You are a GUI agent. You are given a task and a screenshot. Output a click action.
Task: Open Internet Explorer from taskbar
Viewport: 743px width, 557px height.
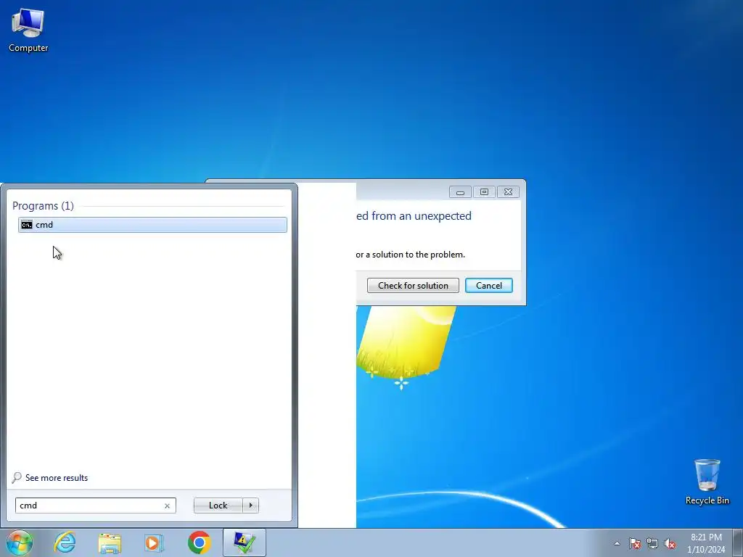tap(65, 542)
